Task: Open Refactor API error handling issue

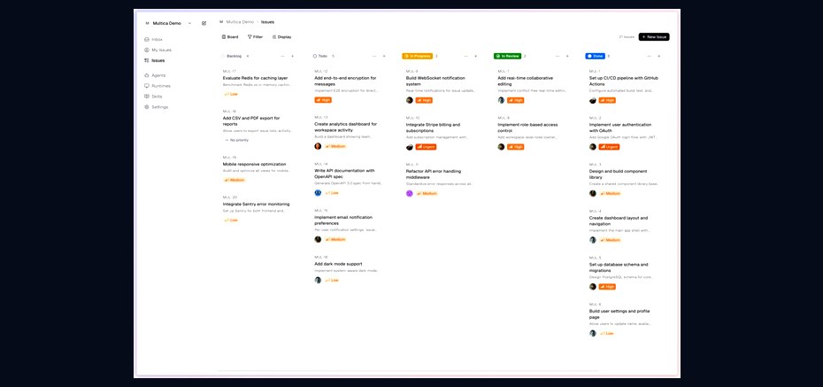Action: tap(434, 174)
